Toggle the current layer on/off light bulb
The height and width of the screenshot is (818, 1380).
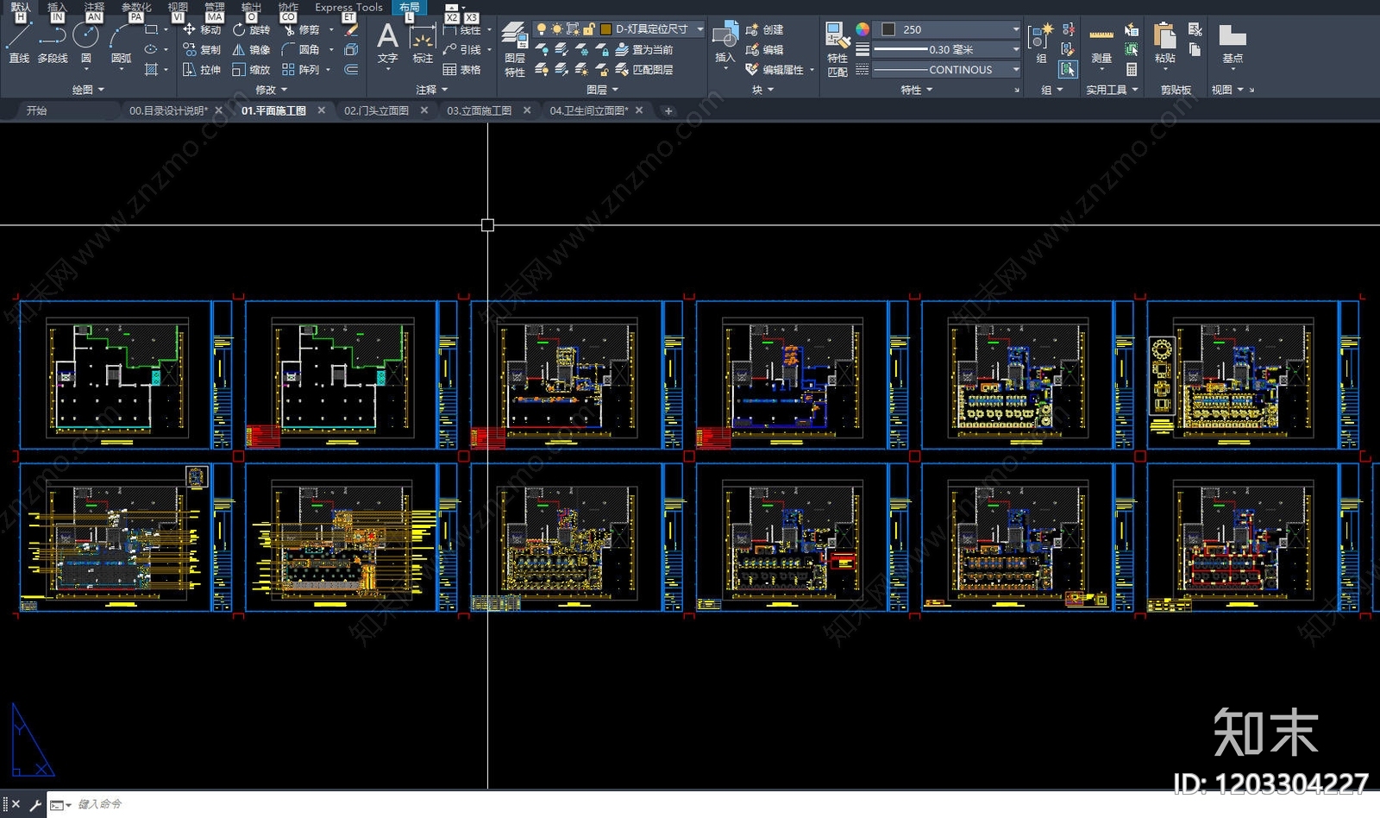click(x=542, y=29)
